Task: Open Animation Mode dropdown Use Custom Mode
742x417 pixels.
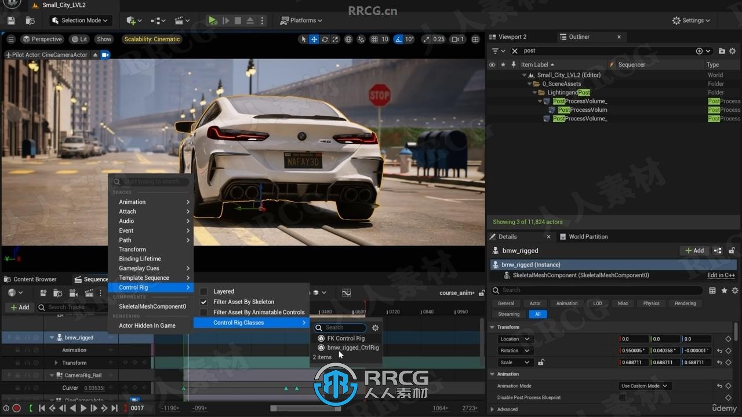Action: [x=645, y=386]
